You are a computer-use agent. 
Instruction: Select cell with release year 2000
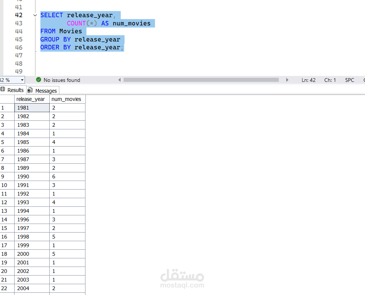tap(32, 254)
